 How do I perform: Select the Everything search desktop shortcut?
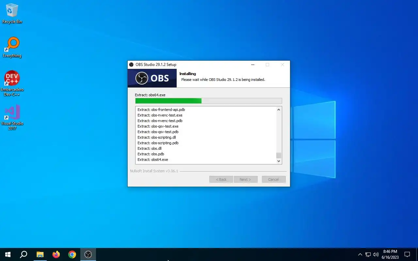pos(12,48)
